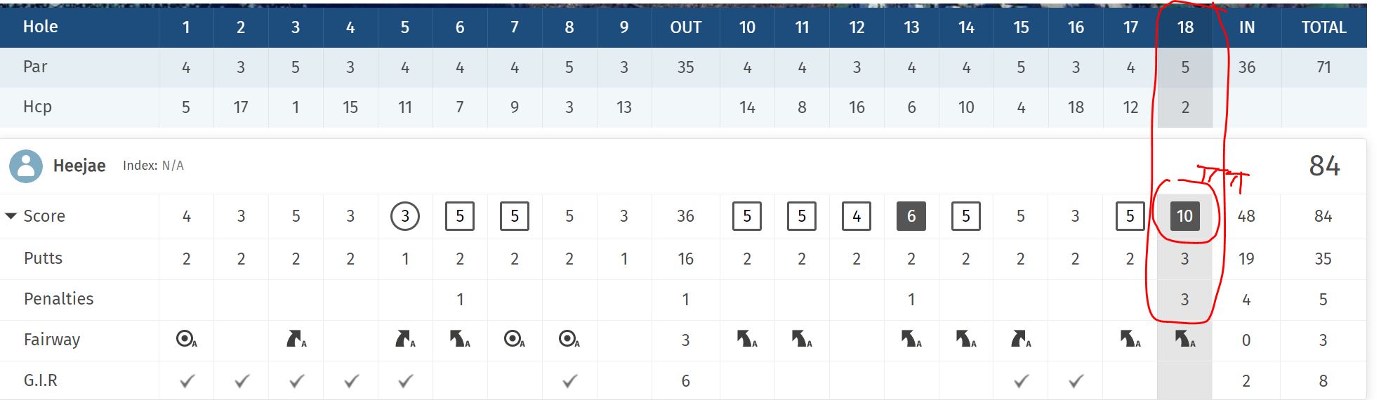Click hole 6 fairway missed-left arrow icon
This screenshot has width=1400, height=400.
(x=459, y=340)
